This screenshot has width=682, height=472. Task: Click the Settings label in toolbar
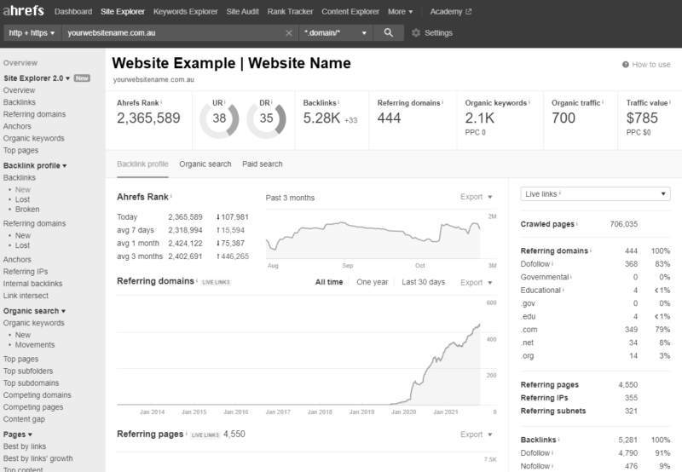[x=438, y=33]
